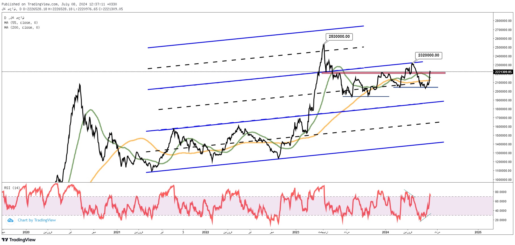Click the 2530000.00 price callout label

point(339,37)
